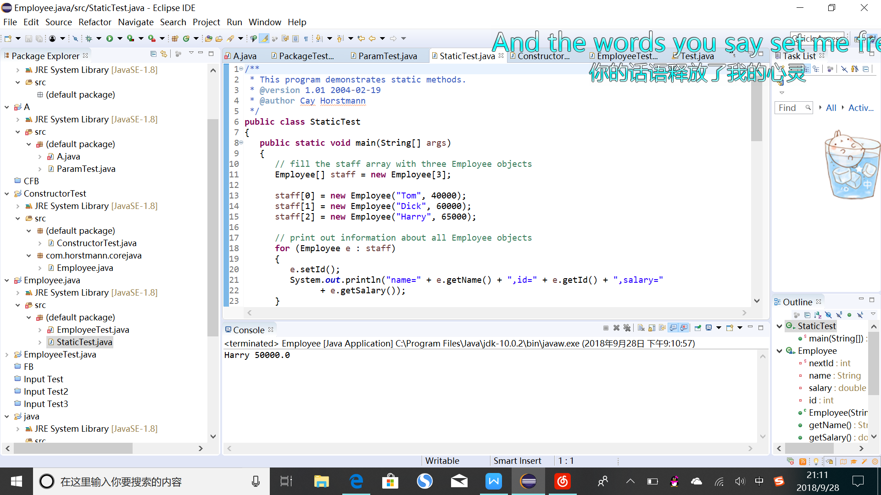
Task: Click the All link in Task List
Action: [831, 108]
